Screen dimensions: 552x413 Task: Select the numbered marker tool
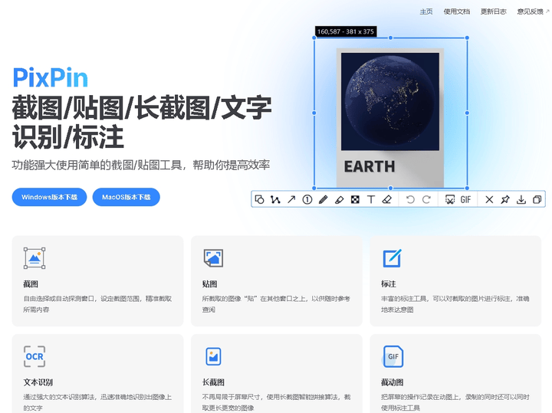point(307,199)
